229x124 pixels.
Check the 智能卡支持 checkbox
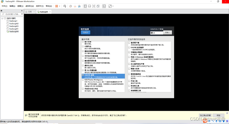pyautogui.click(x=129, y=69)
